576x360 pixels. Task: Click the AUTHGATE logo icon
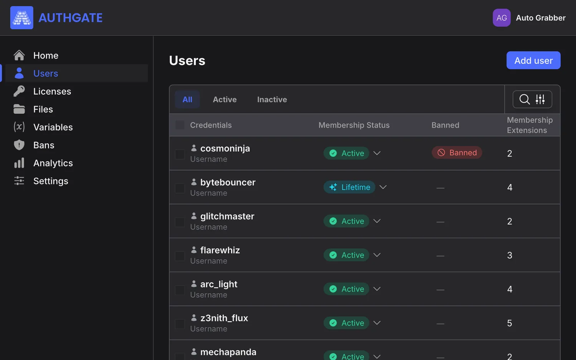coord(22,17)
